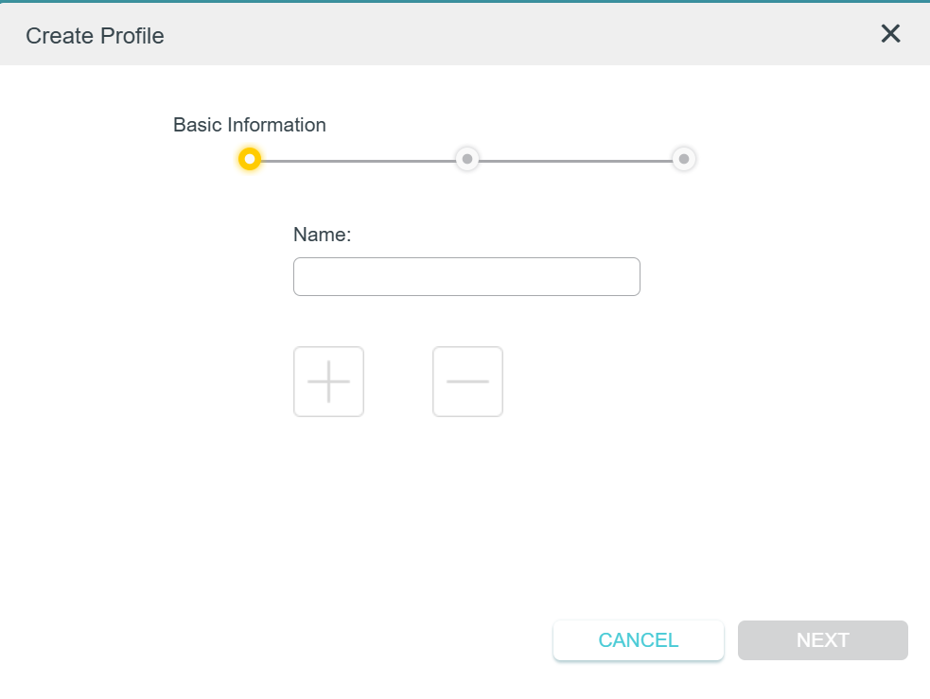930x699 pixels.
Task: Select the final step dot in the wizard
Action: click(684, 159)
